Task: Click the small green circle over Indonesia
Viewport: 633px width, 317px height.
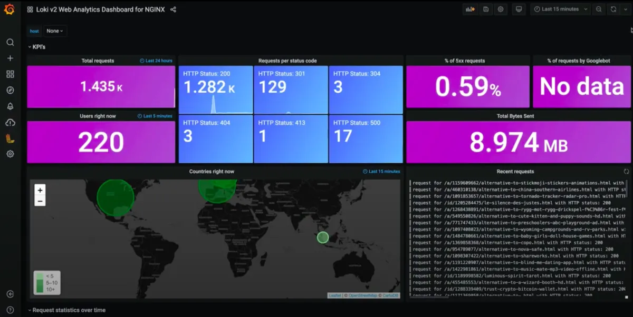Action: tap(323, 237)
